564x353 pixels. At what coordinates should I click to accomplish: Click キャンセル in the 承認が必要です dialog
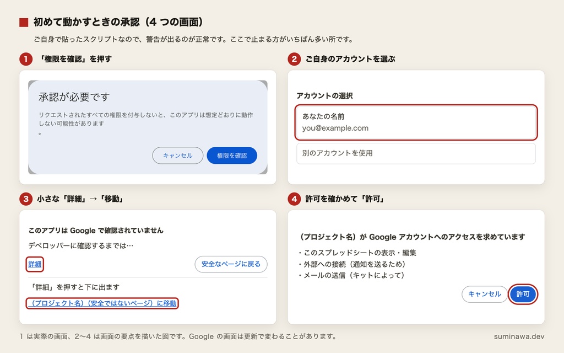tap(178, 156)
